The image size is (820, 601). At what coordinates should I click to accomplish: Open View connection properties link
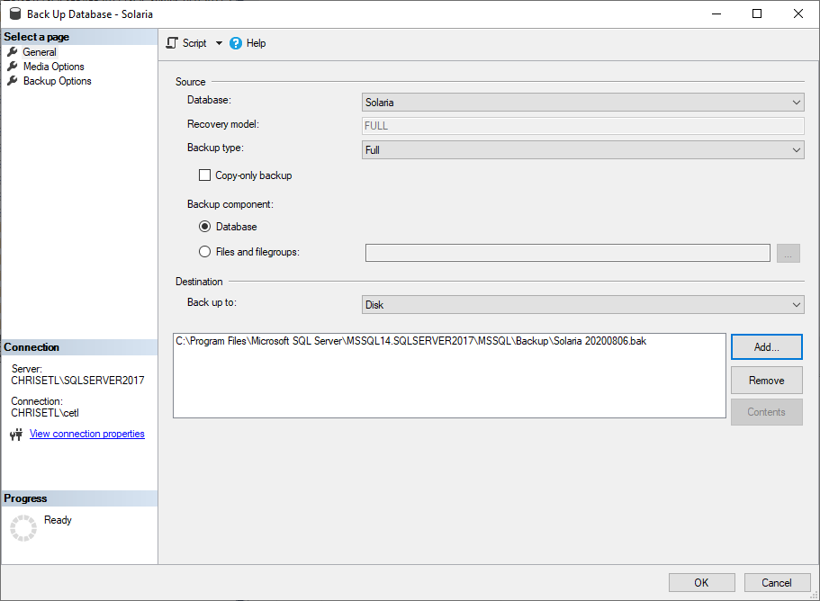point(86,434)
